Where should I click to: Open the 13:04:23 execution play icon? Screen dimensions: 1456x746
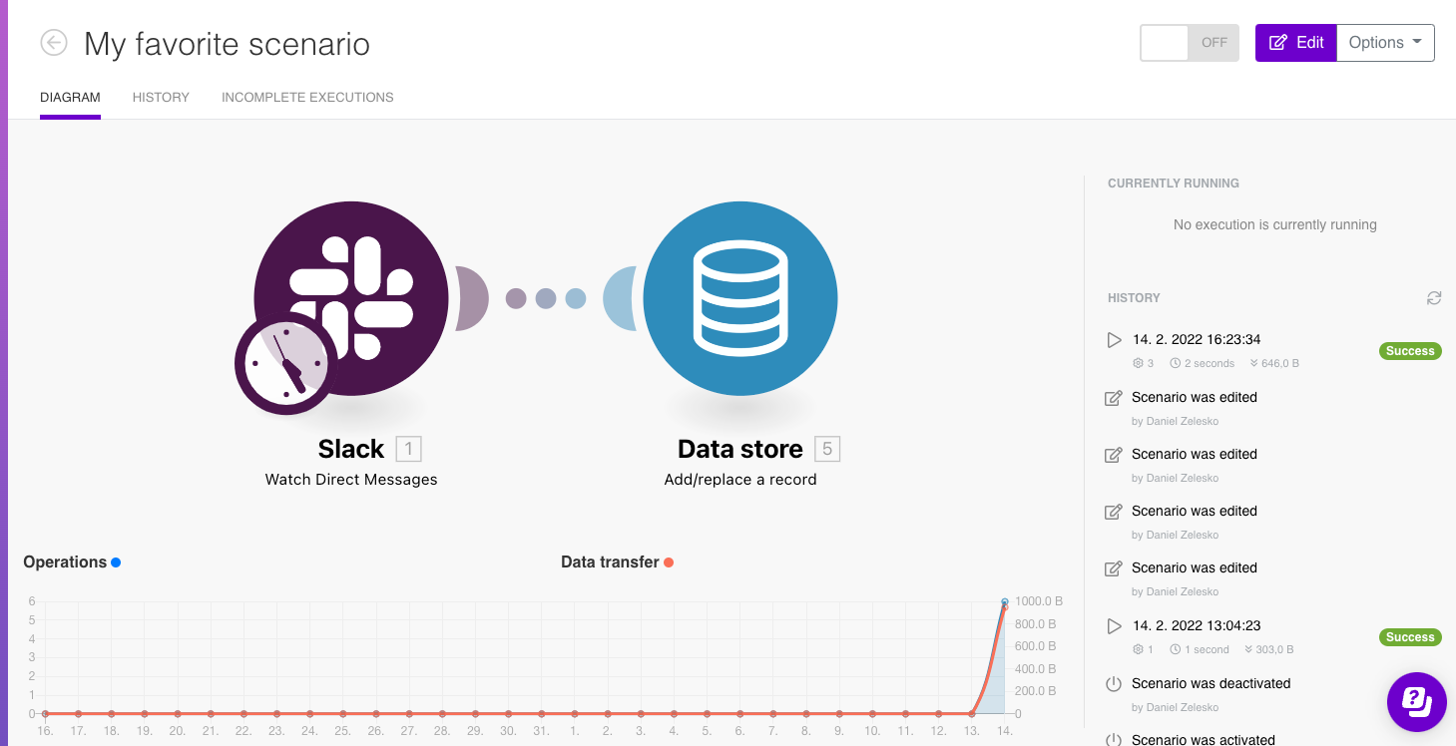coord(1115,626)
